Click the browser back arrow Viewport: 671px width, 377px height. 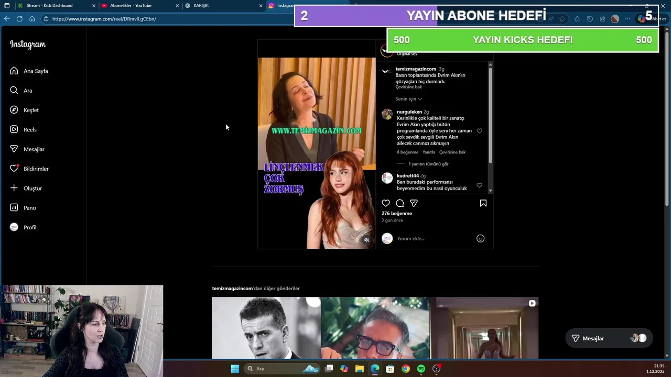[7, 19]
